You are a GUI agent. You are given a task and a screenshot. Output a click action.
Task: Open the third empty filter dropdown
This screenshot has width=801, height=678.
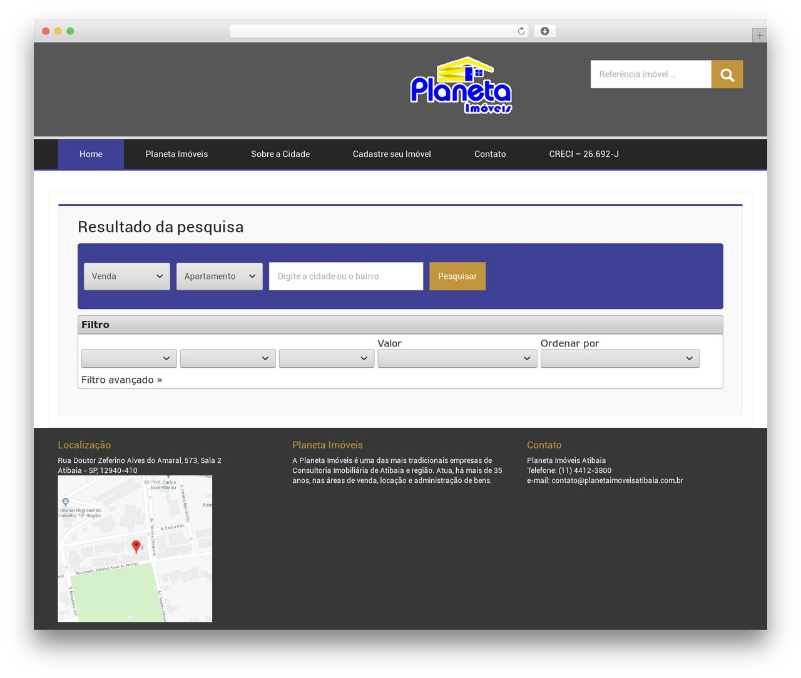pyautogui.click(x=327, y=358)
